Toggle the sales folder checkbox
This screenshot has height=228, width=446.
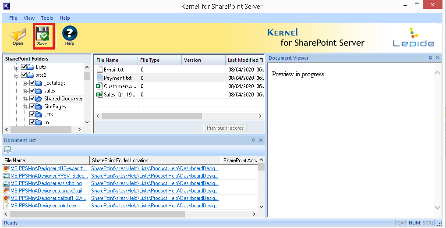pyautogui.click(x=32, y=91)
